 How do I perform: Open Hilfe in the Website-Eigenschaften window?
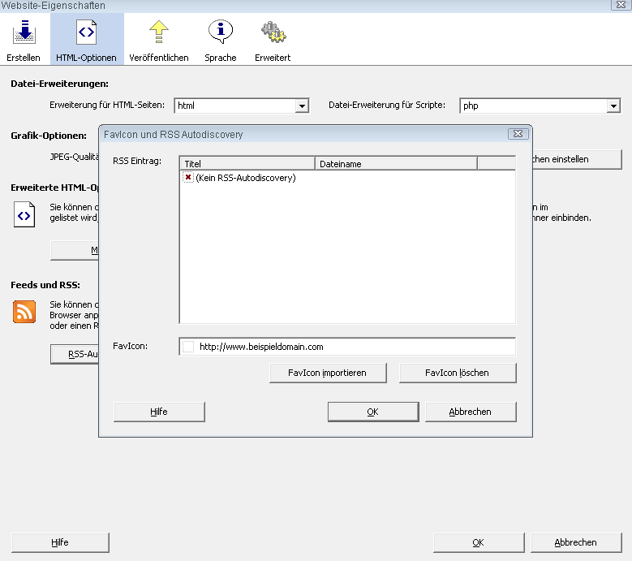pyautogui.click(x=60, y=542)
